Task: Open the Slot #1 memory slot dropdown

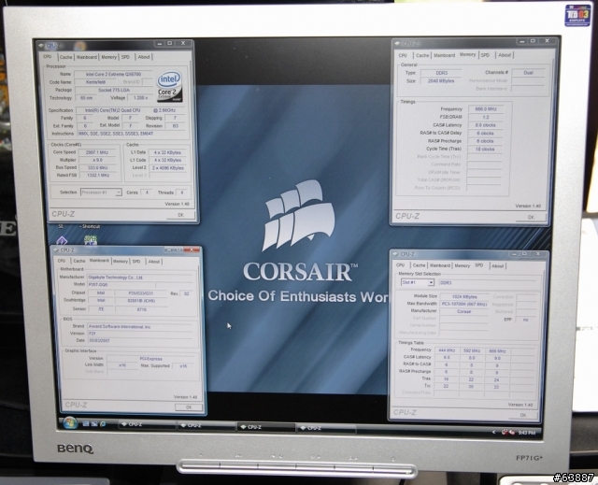Action: click(x=418, y=282)
